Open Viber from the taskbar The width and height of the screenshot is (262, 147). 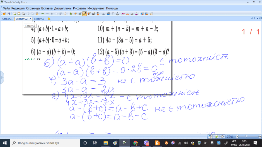pyautogui.click(x=146, y=143)
